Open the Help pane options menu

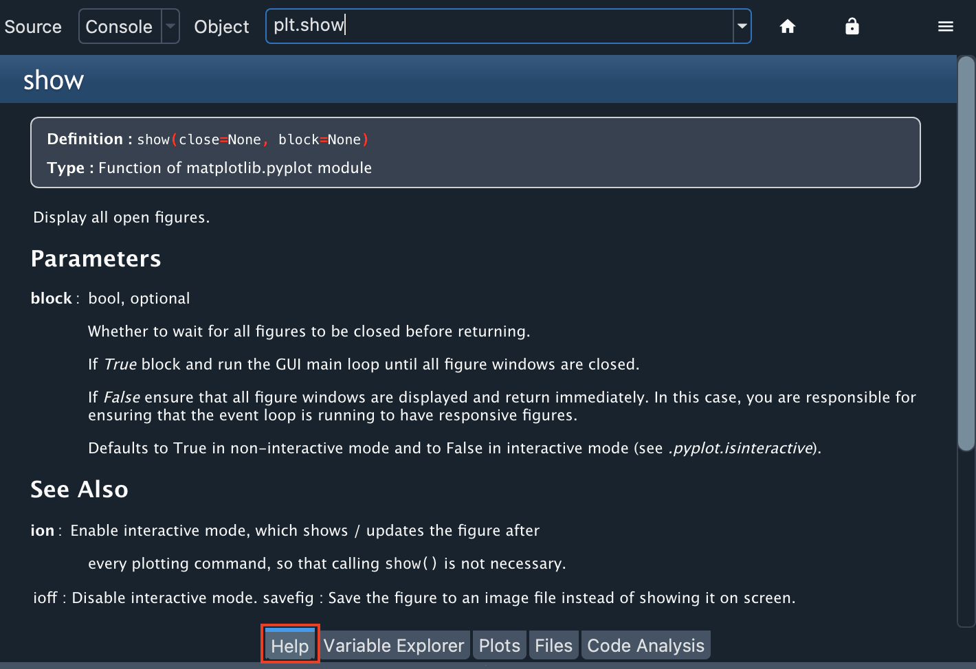(946, 26)
